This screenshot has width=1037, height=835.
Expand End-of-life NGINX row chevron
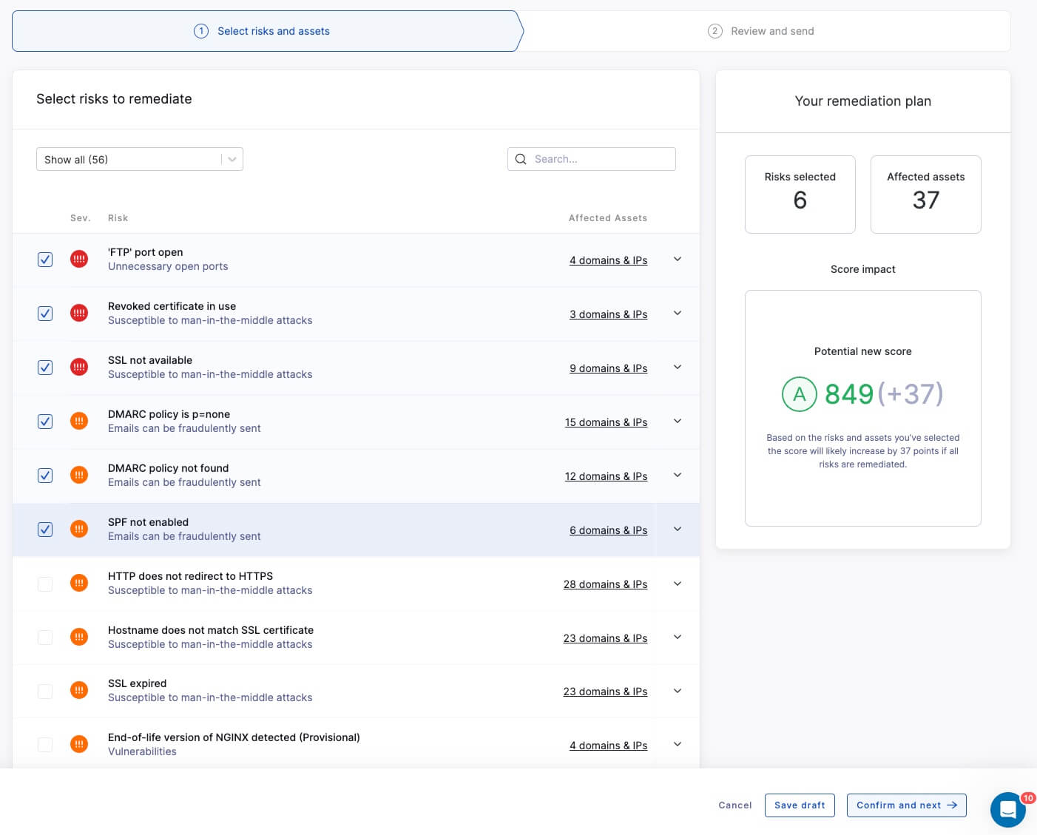click(678, 744)
